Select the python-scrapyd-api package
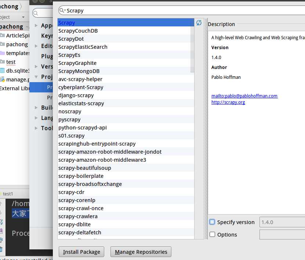305x260 pixels. (126, 128)
